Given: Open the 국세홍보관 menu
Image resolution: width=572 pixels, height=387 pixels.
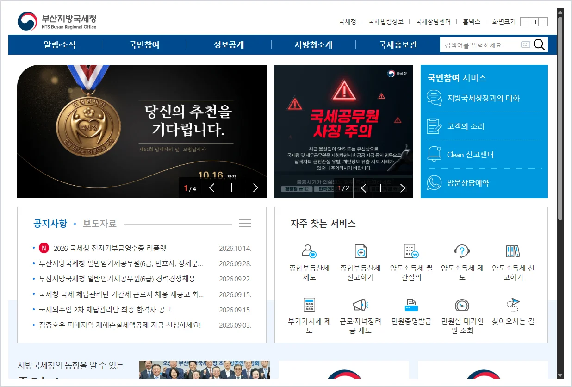Looking at the screenshot, I should (398, 45).
